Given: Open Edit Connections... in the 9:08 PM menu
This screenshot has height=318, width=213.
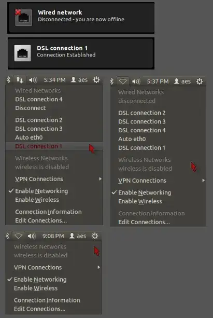Looking at the screenshot, I should coord(39,309).
